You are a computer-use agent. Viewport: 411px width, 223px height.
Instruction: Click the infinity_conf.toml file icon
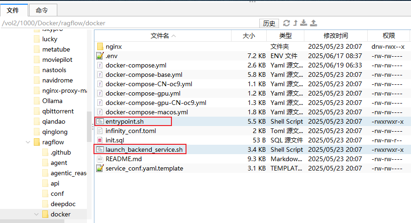pos(100,131)
